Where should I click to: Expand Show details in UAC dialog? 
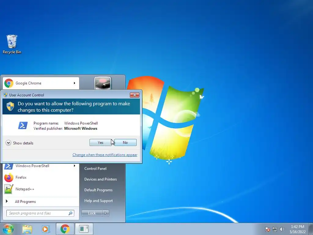click(x=19, y=143)
